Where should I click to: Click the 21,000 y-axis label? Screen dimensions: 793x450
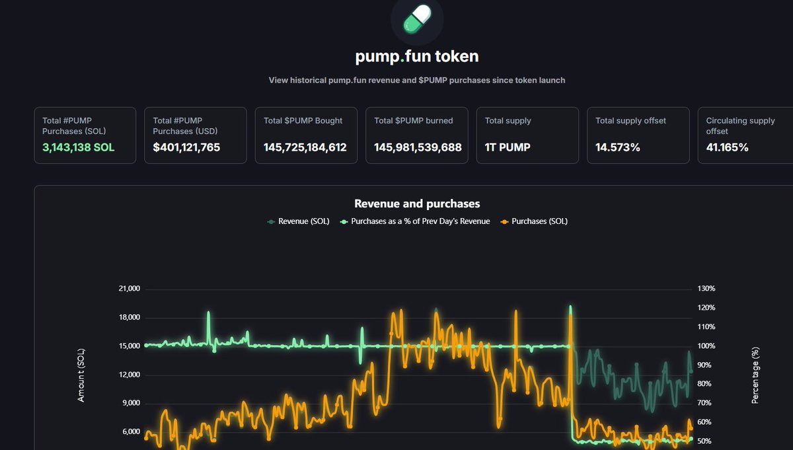[x=128, y=289]
